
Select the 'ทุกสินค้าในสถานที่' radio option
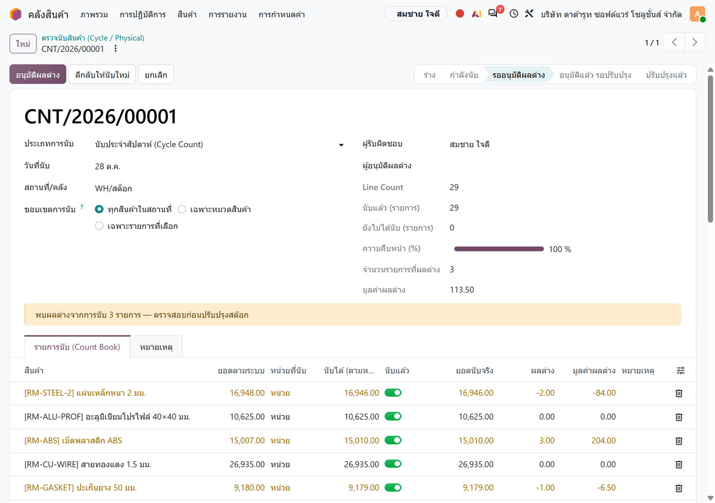pyautogui.click(x=100, y=209)
